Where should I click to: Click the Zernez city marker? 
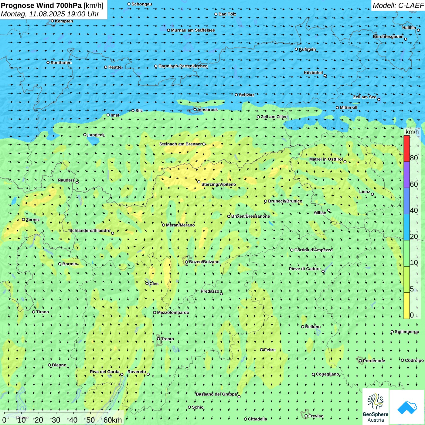click(x=23, y=219)
